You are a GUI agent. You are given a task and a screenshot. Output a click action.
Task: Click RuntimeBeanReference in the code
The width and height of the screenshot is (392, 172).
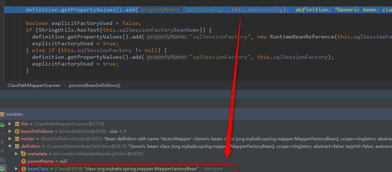pos(302,37)
